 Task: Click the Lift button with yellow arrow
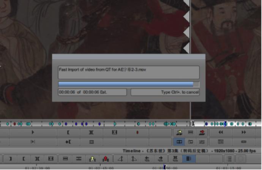92,159
